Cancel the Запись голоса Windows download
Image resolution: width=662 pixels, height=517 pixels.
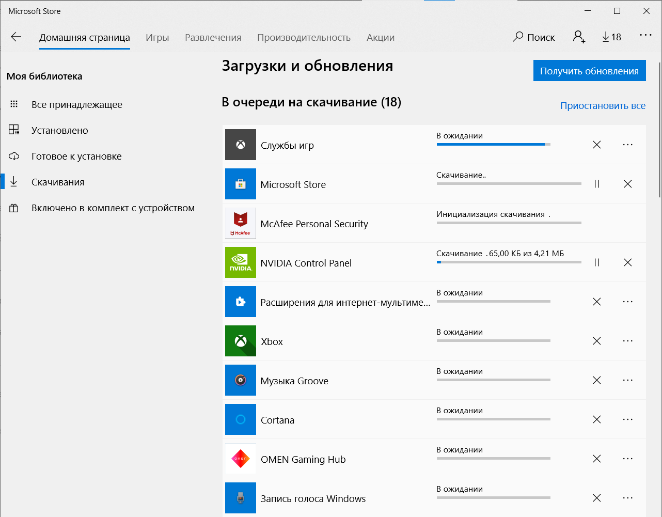click(x=597, y=498)
